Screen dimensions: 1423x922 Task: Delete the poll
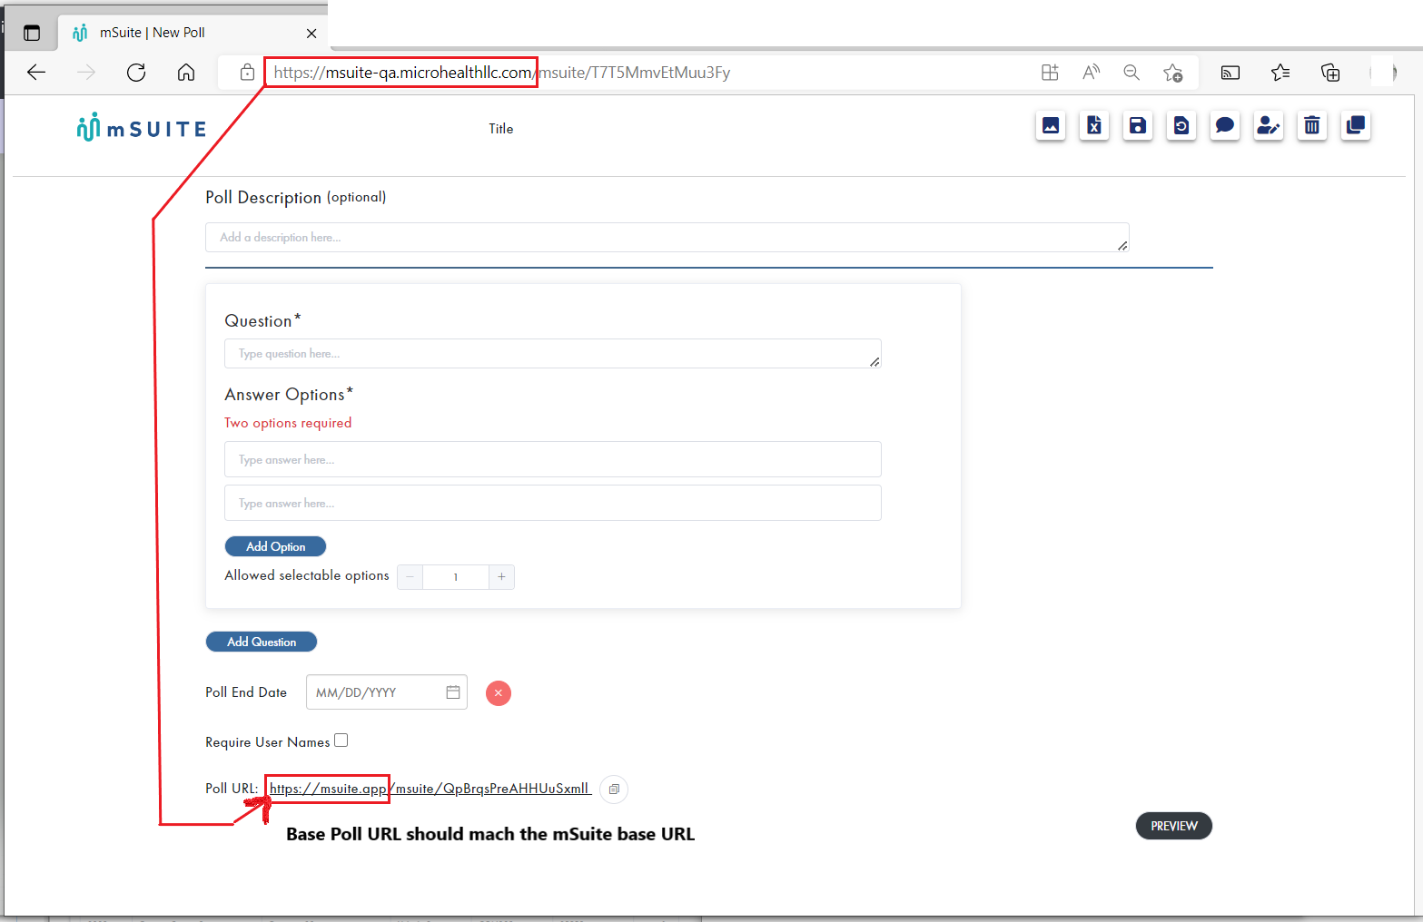tap(1311, 126)
